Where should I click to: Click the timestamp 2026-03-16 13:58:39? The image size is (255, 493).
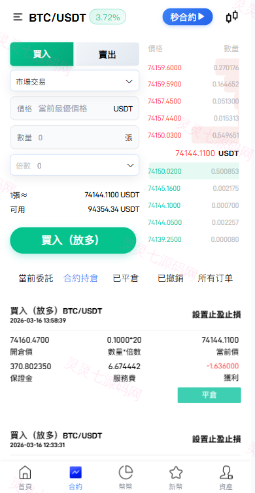[37, 321]
